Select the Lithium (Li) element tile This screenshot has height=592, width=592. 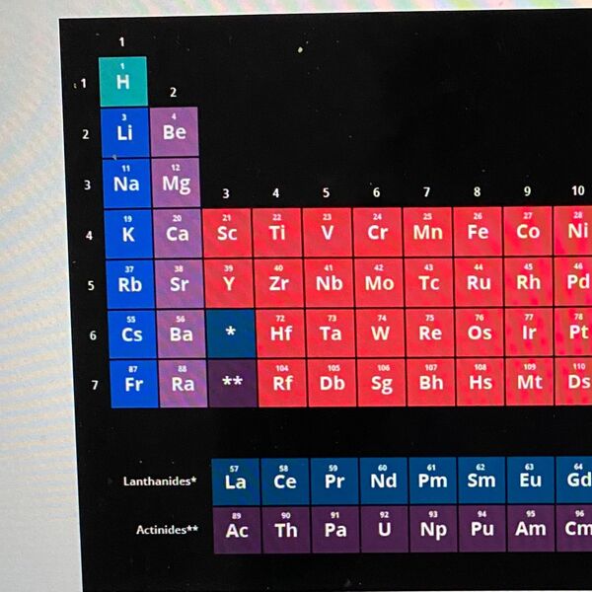pyautogui.click(x=125, y=132)
